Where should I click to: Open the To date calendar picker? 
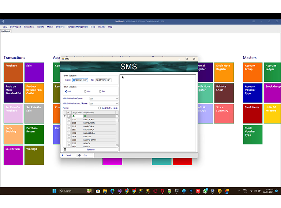108,80
